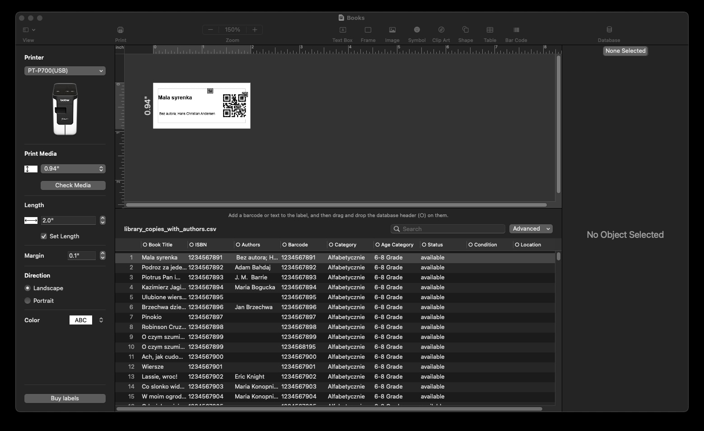This screenshot has width=704, height=431.
Task: Select the Pinokio row
Action: (x=335, y=317)
